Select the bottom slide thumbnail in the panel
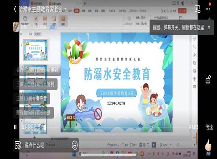This screenshot has width=217, height=159. pyautogui.click(x=35, y=126)
